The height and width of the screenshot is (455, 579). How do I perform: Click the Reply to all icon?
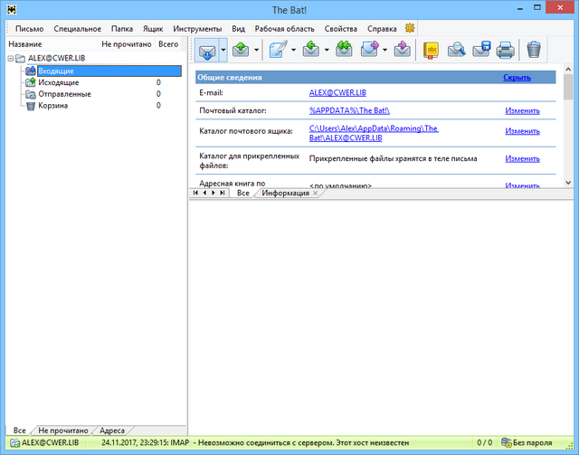344,49
